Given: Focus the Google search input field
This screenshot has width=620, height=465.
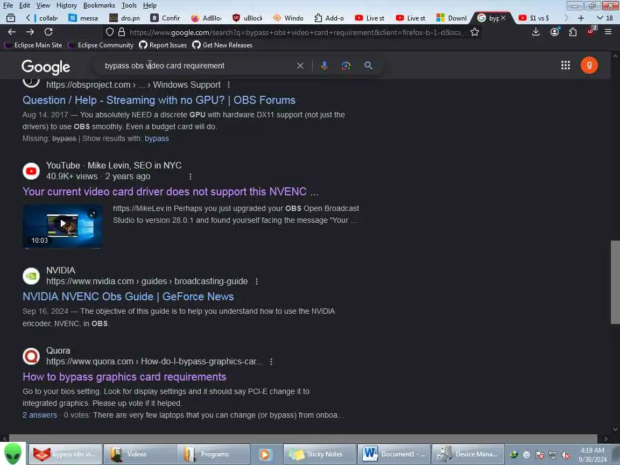Looking at the screenshot, I should tap(198, 66).
